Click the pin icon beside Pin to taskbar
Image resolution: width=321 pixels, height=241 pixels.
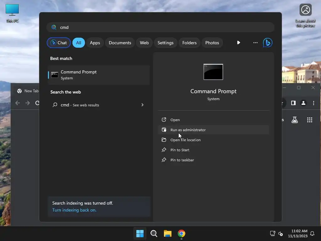(x=164, y=160)
